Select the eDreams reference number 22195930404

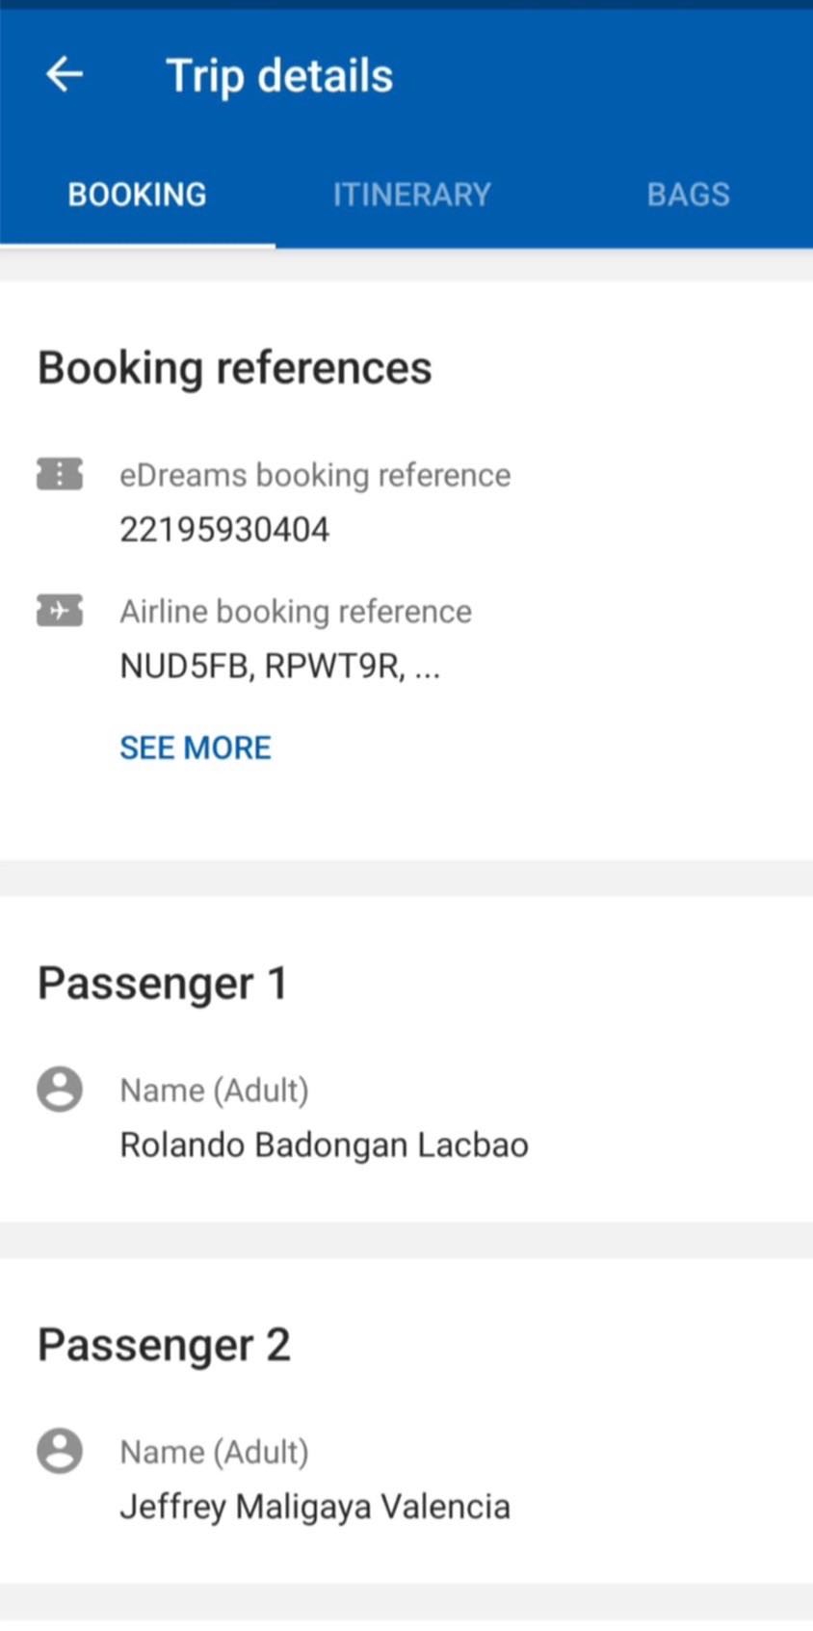[224, 530]
